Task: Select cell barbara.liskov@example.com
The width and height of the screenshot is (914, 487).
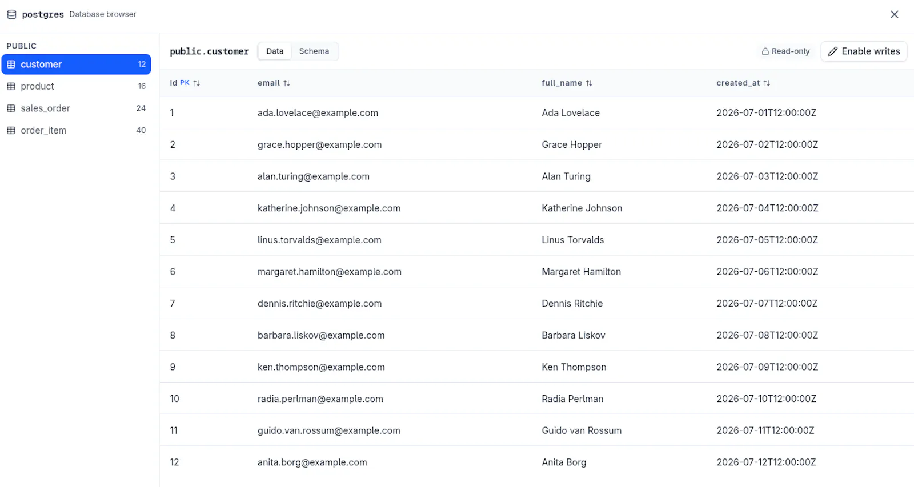Action: [x=321, y=336]
